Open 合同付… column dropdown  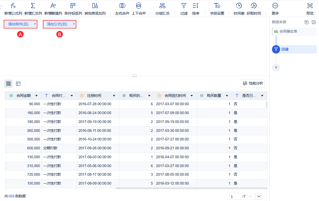72,96
